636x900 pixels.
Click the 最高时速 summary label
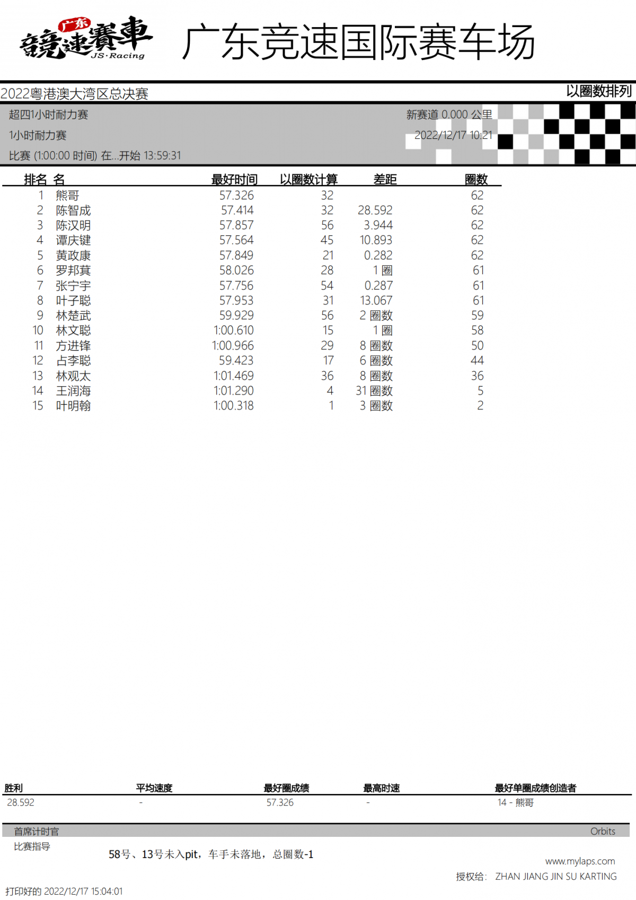(382, 788)
